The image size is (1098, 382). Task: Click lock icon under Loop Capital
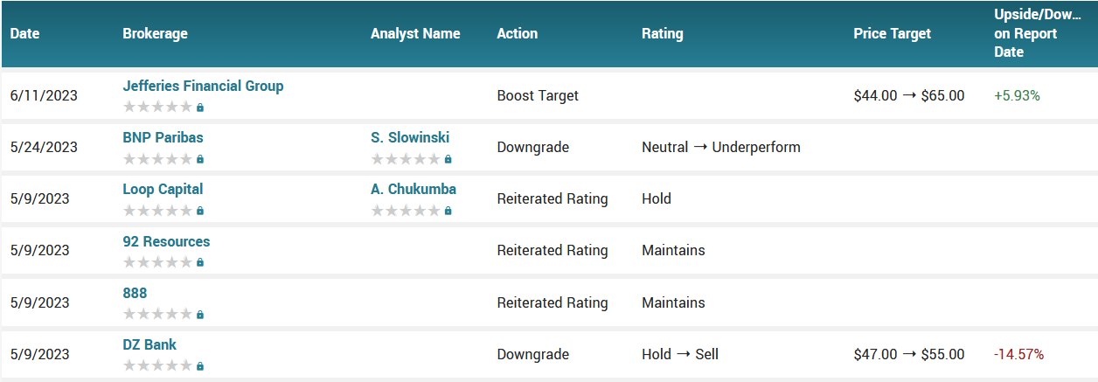click(x=200, y=211)
